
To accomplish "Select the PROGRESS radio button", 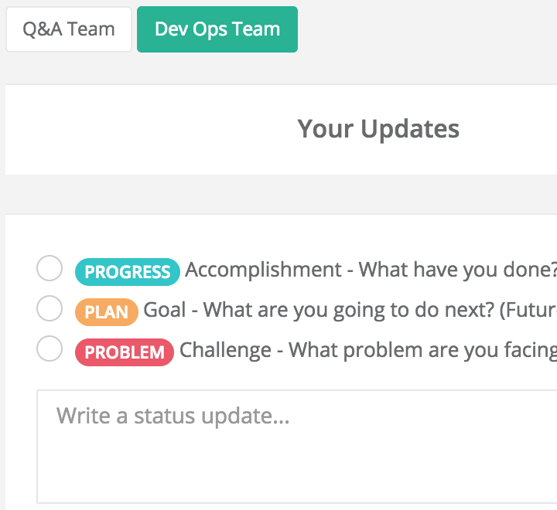I will coord(50,269).
